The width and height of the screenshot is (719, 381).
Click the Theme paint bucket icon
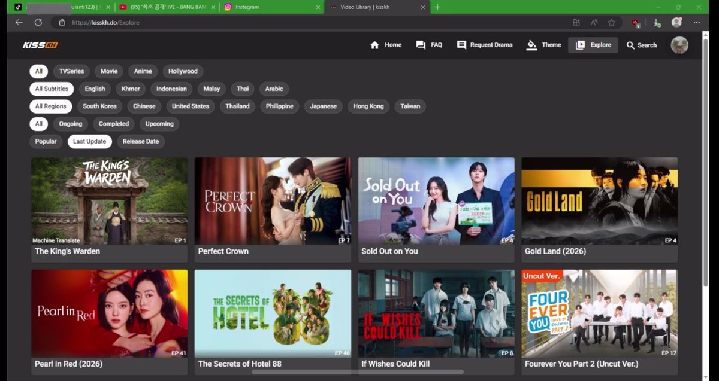(531, 45)
